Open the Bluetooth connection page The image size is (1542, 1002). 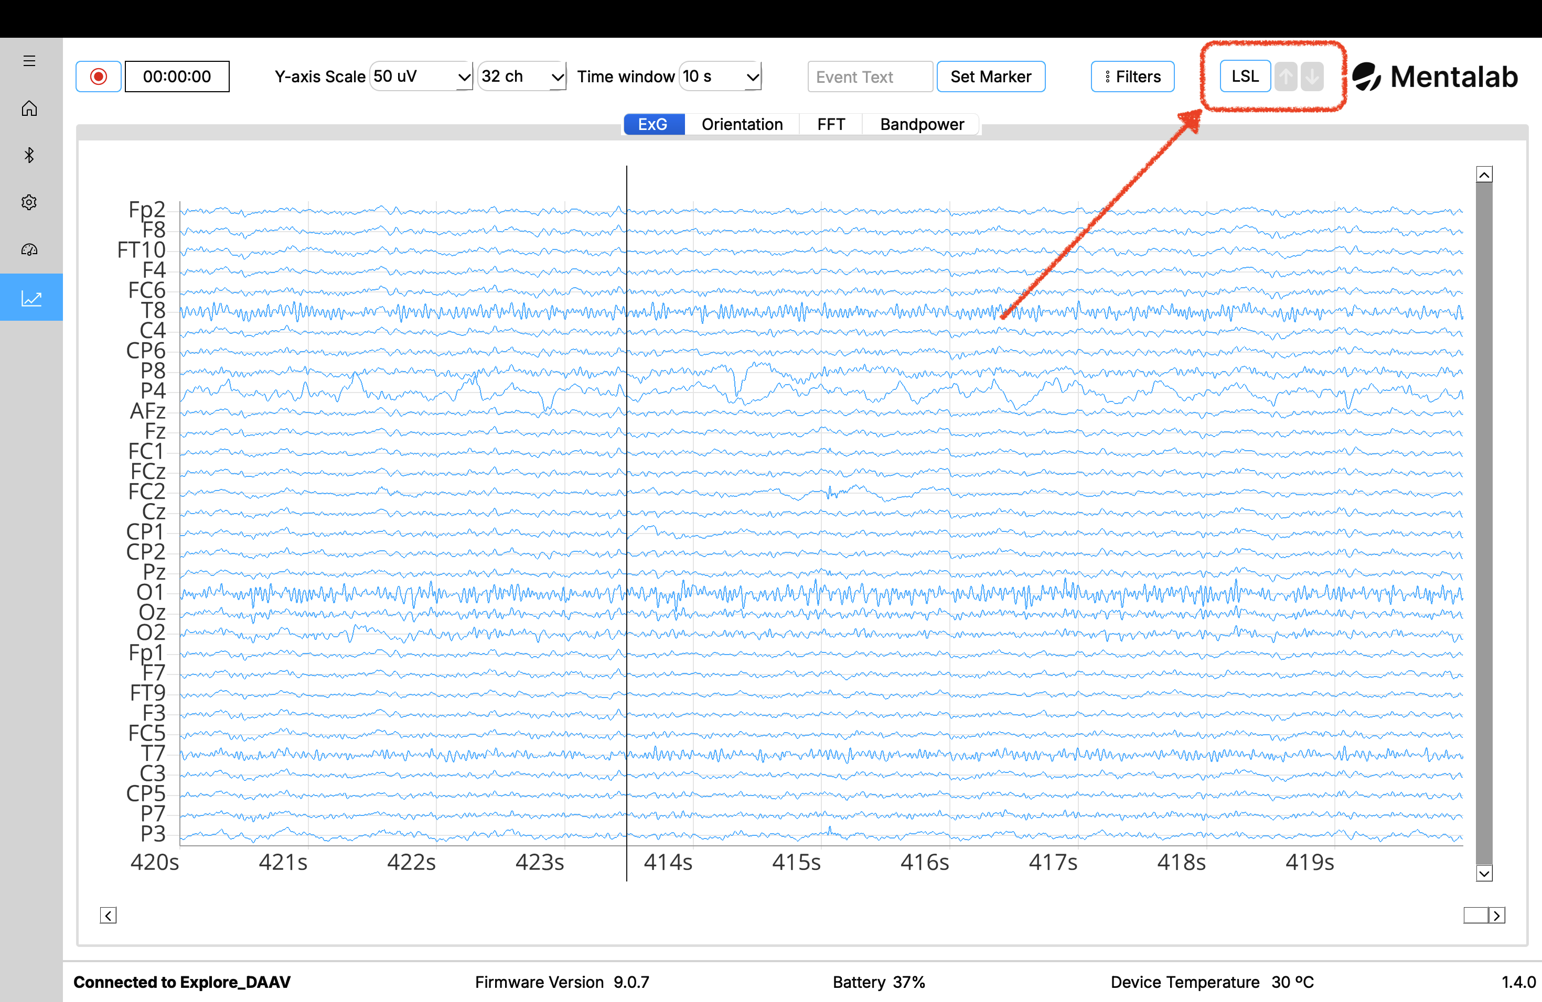coord(29,155)
